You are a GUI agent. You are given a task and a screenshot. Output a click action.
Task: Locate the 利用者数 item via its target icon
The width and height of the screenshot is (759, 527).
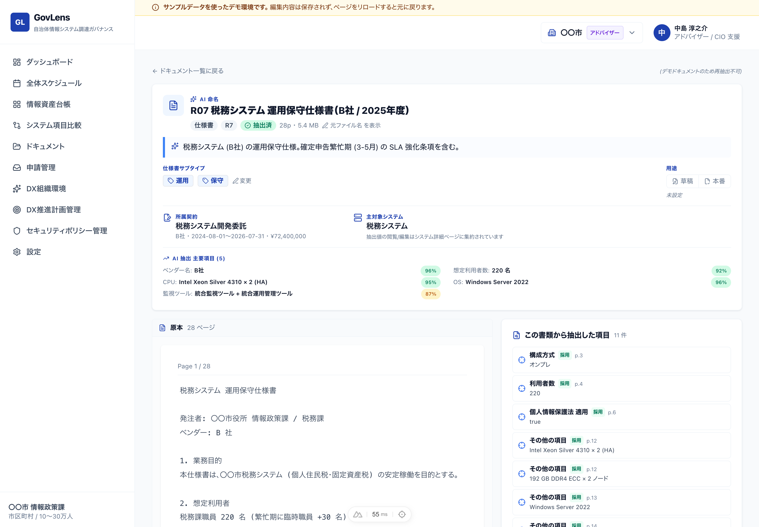522,388
